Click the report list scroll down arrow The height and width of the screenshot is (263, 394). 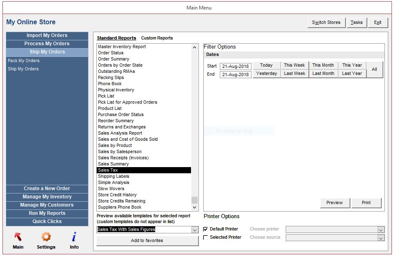(x=194, y=207)
